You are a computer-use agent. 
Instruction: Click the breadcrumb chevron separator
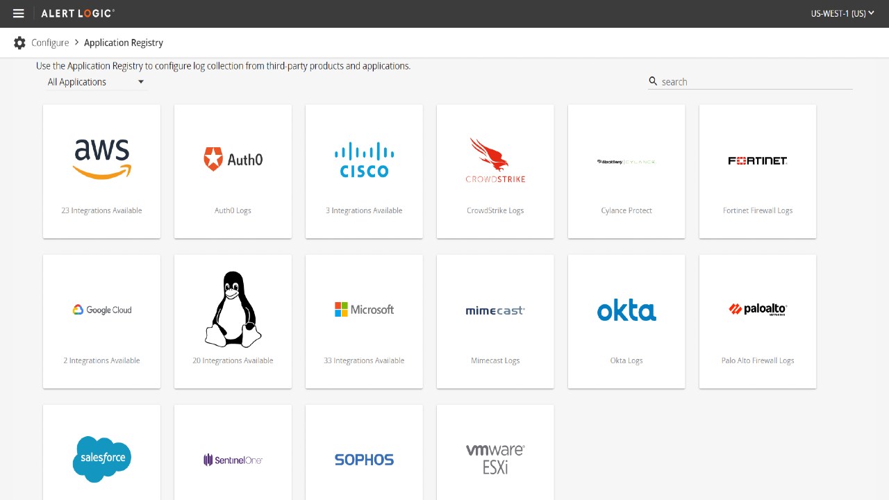point(76,43)
